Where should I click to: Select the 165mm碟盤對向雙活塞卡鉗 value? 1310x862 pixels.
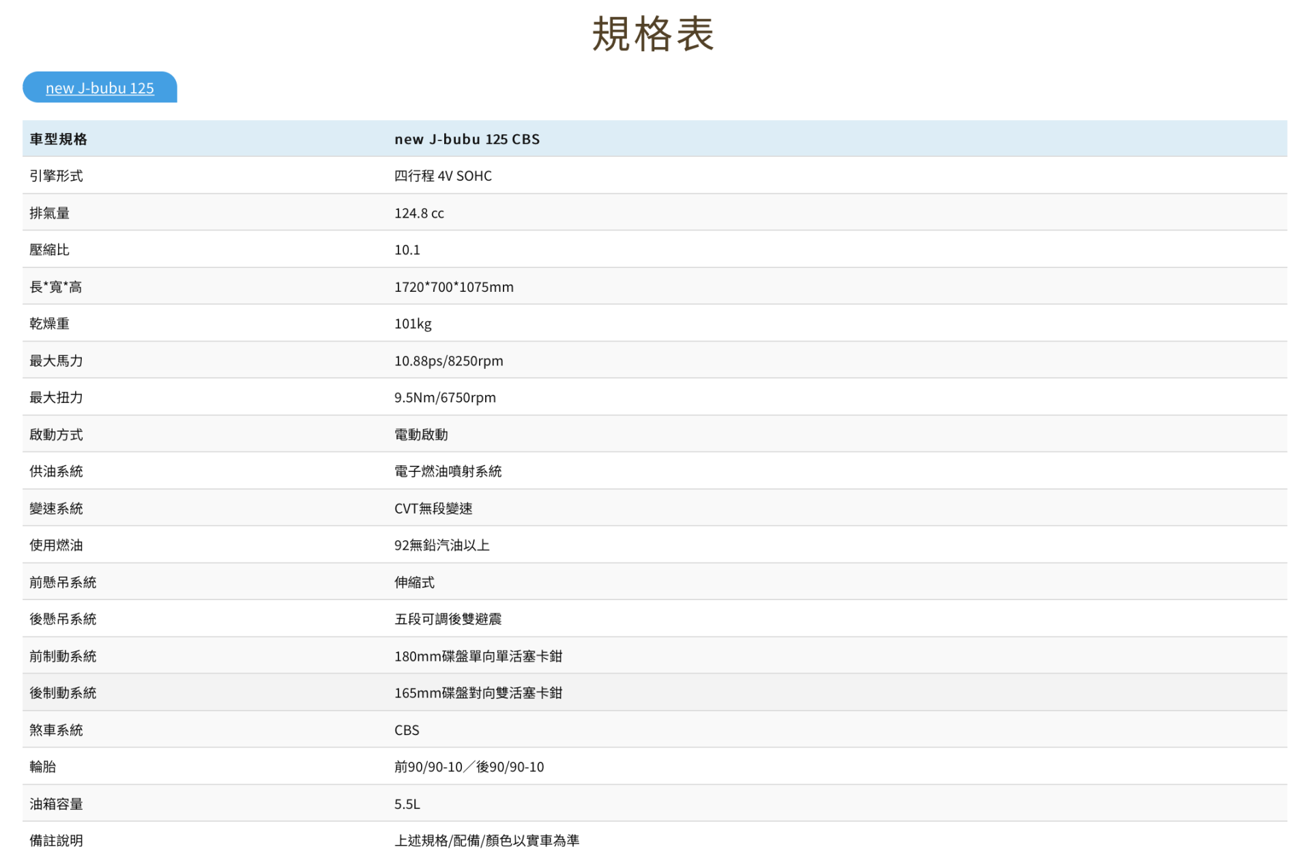(478, 693)
